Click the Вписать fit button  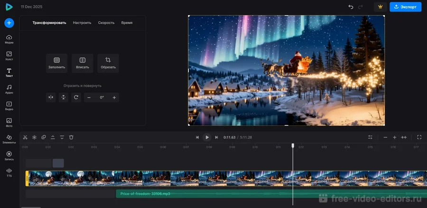click(83, 63)
